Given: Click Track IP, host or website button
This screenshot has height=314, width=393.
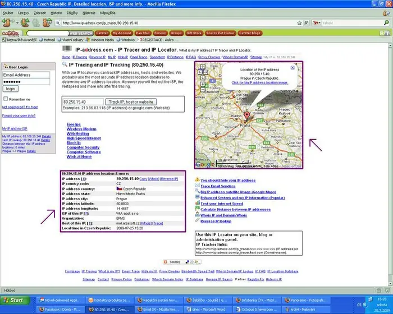Looking at the screenshot, I should (131, 102).
